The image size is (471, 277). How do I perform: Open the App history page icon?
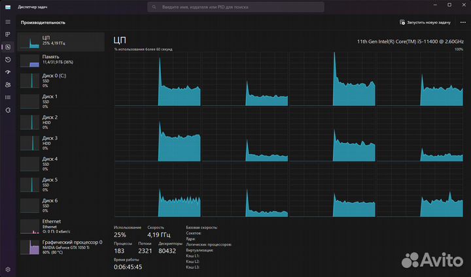click(8, 59)
